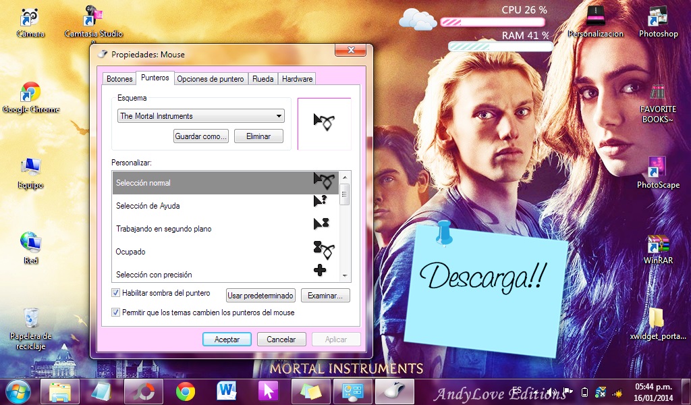This screenshot has width=691, height=405.
Task: Click the CPU usage meter bar
Action: [x=493, y=22]
